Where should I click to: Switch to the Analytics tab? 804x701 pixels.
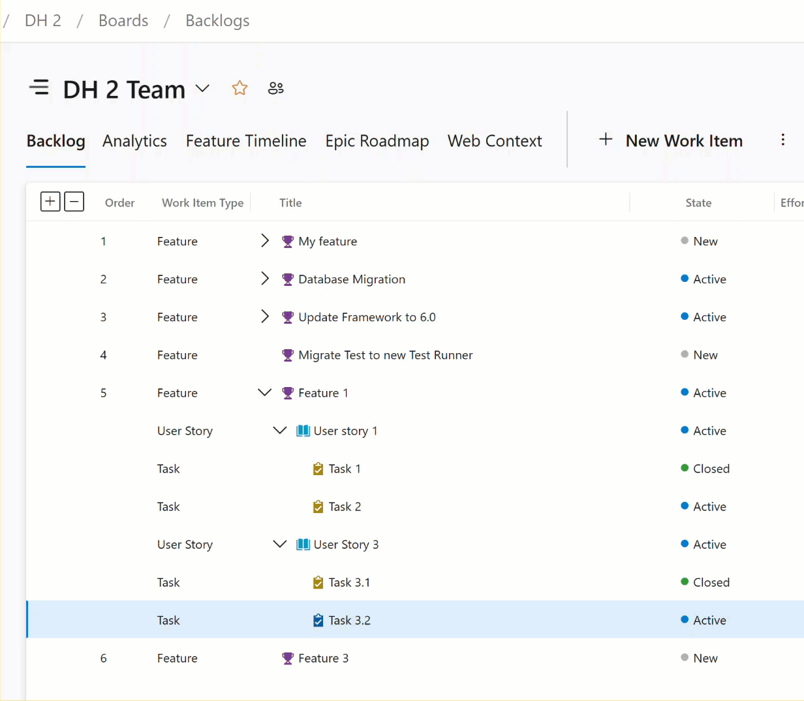coord(134,140)
